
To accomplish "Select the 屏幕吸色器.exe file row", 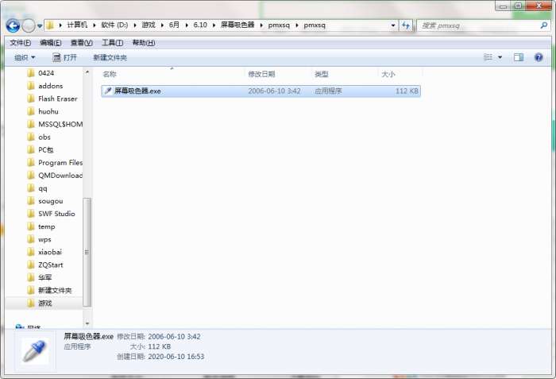I will (261, 91).
